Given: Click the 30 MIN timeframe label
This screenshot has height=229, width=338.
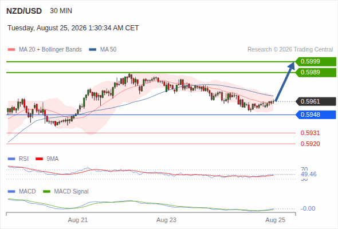Looking at the screenshot, I should pos(61,11).
